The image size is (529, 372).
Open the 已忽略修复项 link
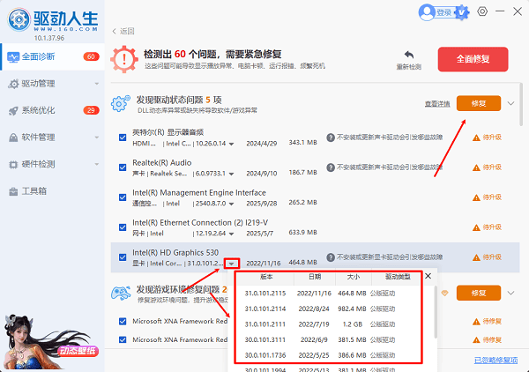tap(495, 361)
